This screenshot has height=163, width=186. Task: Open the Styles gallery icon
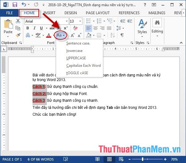point(142,24)
